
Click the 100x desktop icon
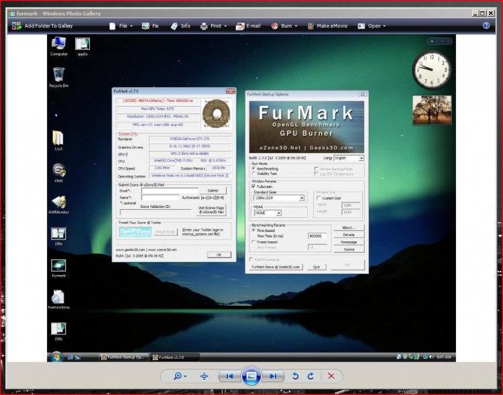(59, 236)
